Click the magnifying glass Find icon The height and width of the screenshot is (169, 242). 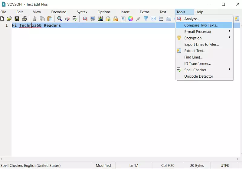[60, 19]
